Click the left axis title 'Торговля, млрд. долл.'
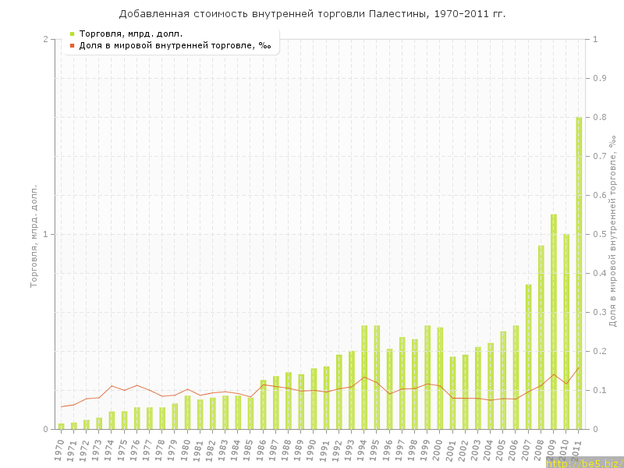Viewport: 624px width, 468px height. point(34,236)
